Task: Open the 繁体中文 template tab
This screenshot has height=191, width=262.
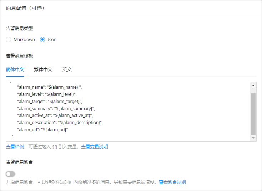Action: pyautogui.click(x=43, y=69)
